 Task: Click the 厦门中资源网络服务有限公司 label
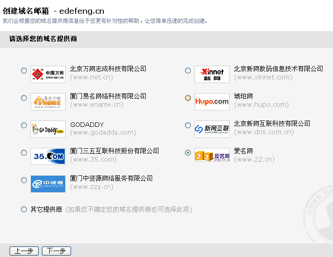111,178
